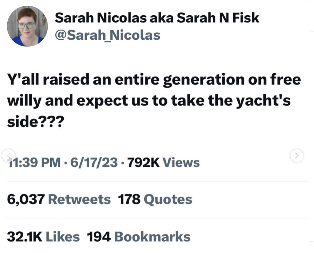Show the 32.1K Likes list
Viewport: 314px width, 253px height.
tap(43, 237)
